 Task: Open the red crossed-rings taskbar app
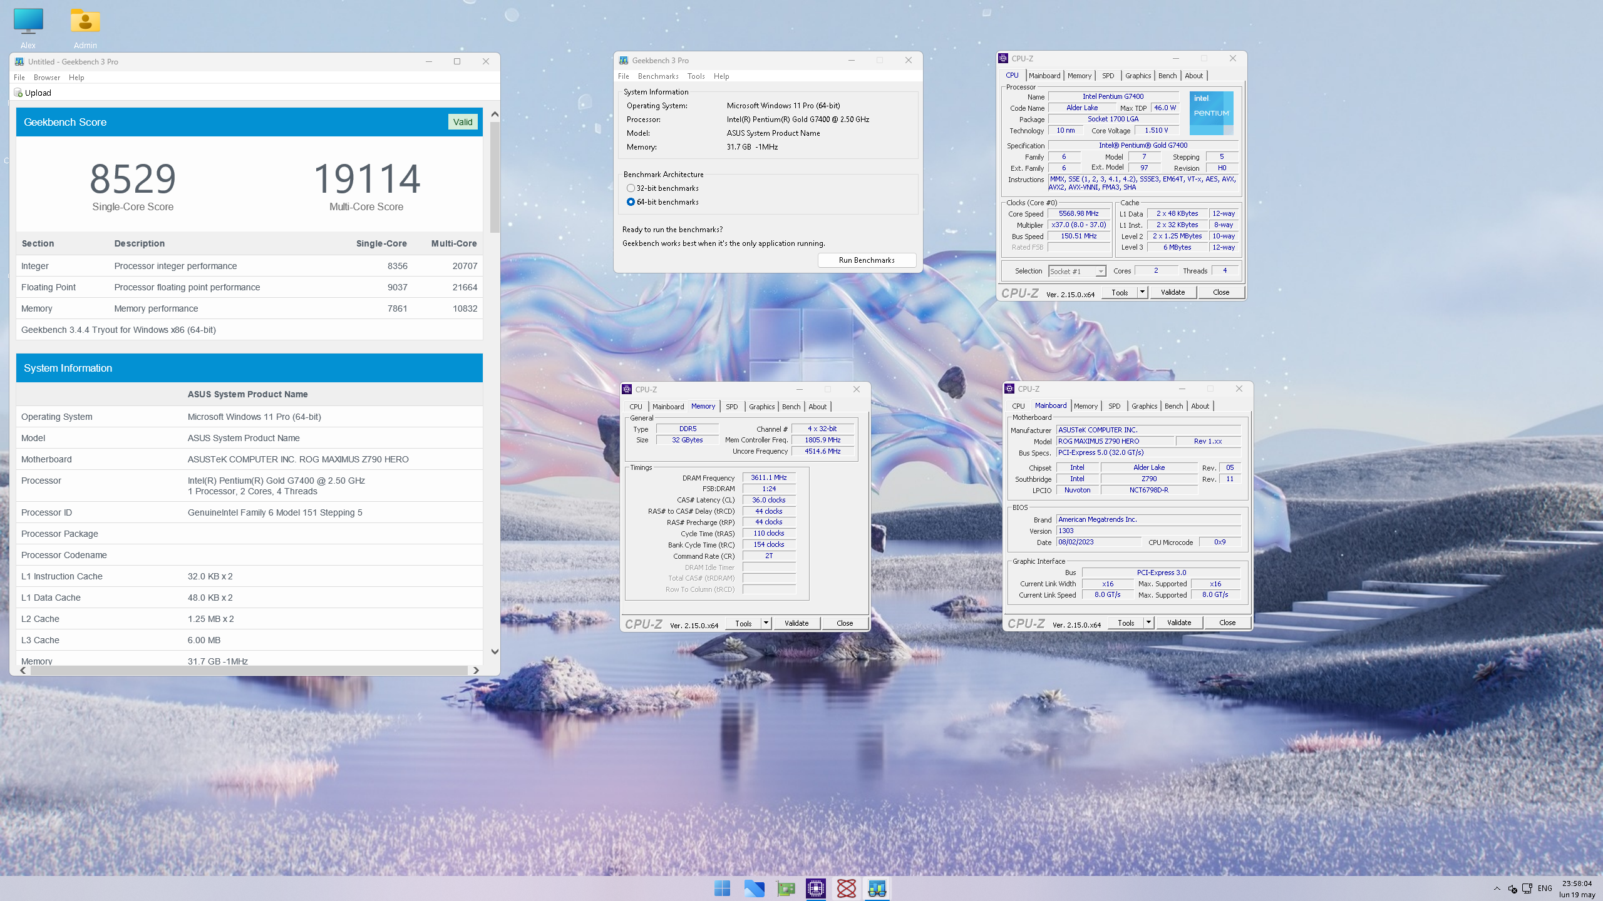click(847, 888)
